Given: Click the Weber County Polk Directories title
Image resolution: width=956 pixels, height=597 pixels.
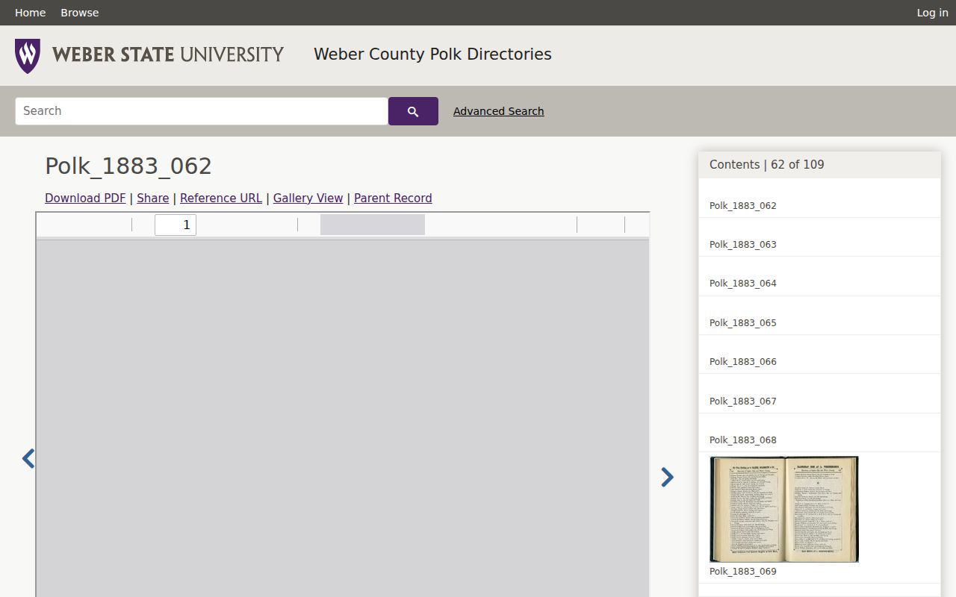Looking at the screenshot, I should coord(432,54).
